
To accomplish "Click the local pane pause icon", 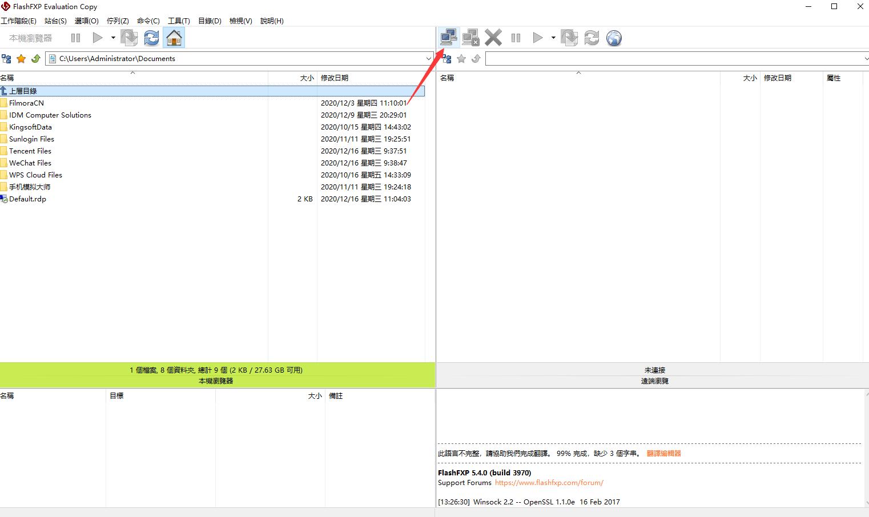I will (x=75, y=38).
